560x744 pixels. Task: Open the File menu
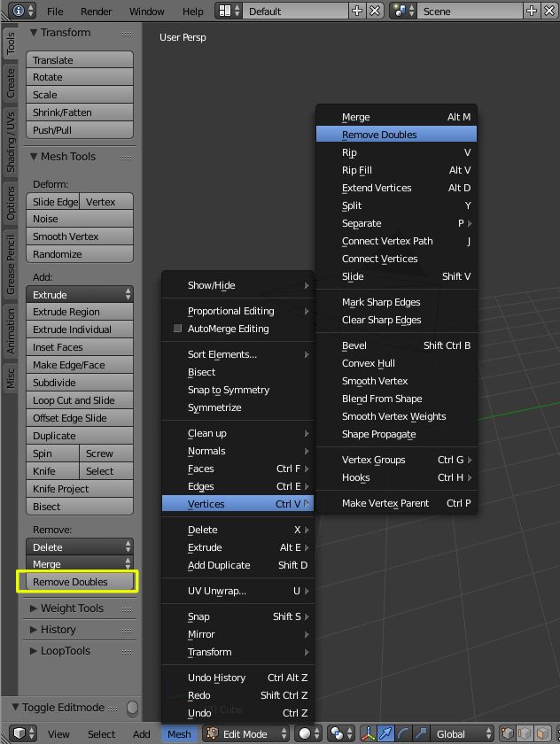(55, 11)
